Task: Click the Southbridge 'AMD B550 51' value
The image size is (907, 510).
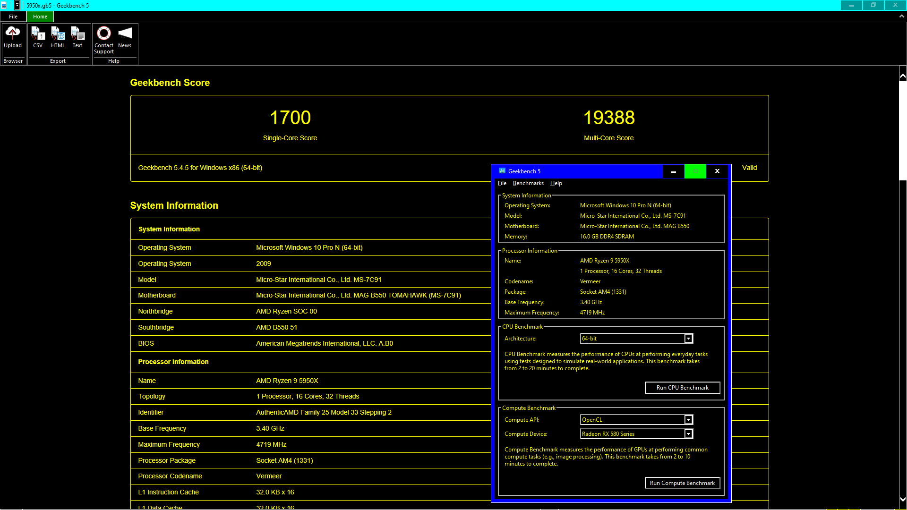Action: coord(276,327)
